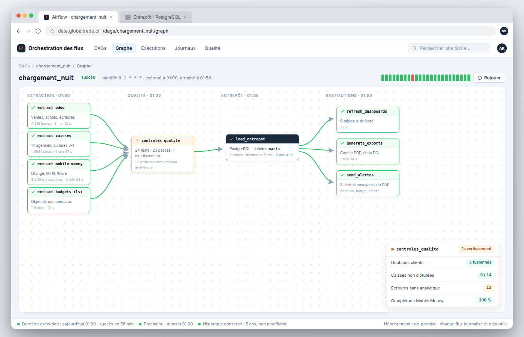Click Prochaine : demain 01:00 status entry
Screen dimensions: 524x337
[166, 324]
